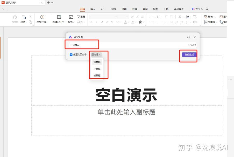Click the Format Painter (格式刷) icon
This screenshot has width=234, height=157.
click(15, 17)
